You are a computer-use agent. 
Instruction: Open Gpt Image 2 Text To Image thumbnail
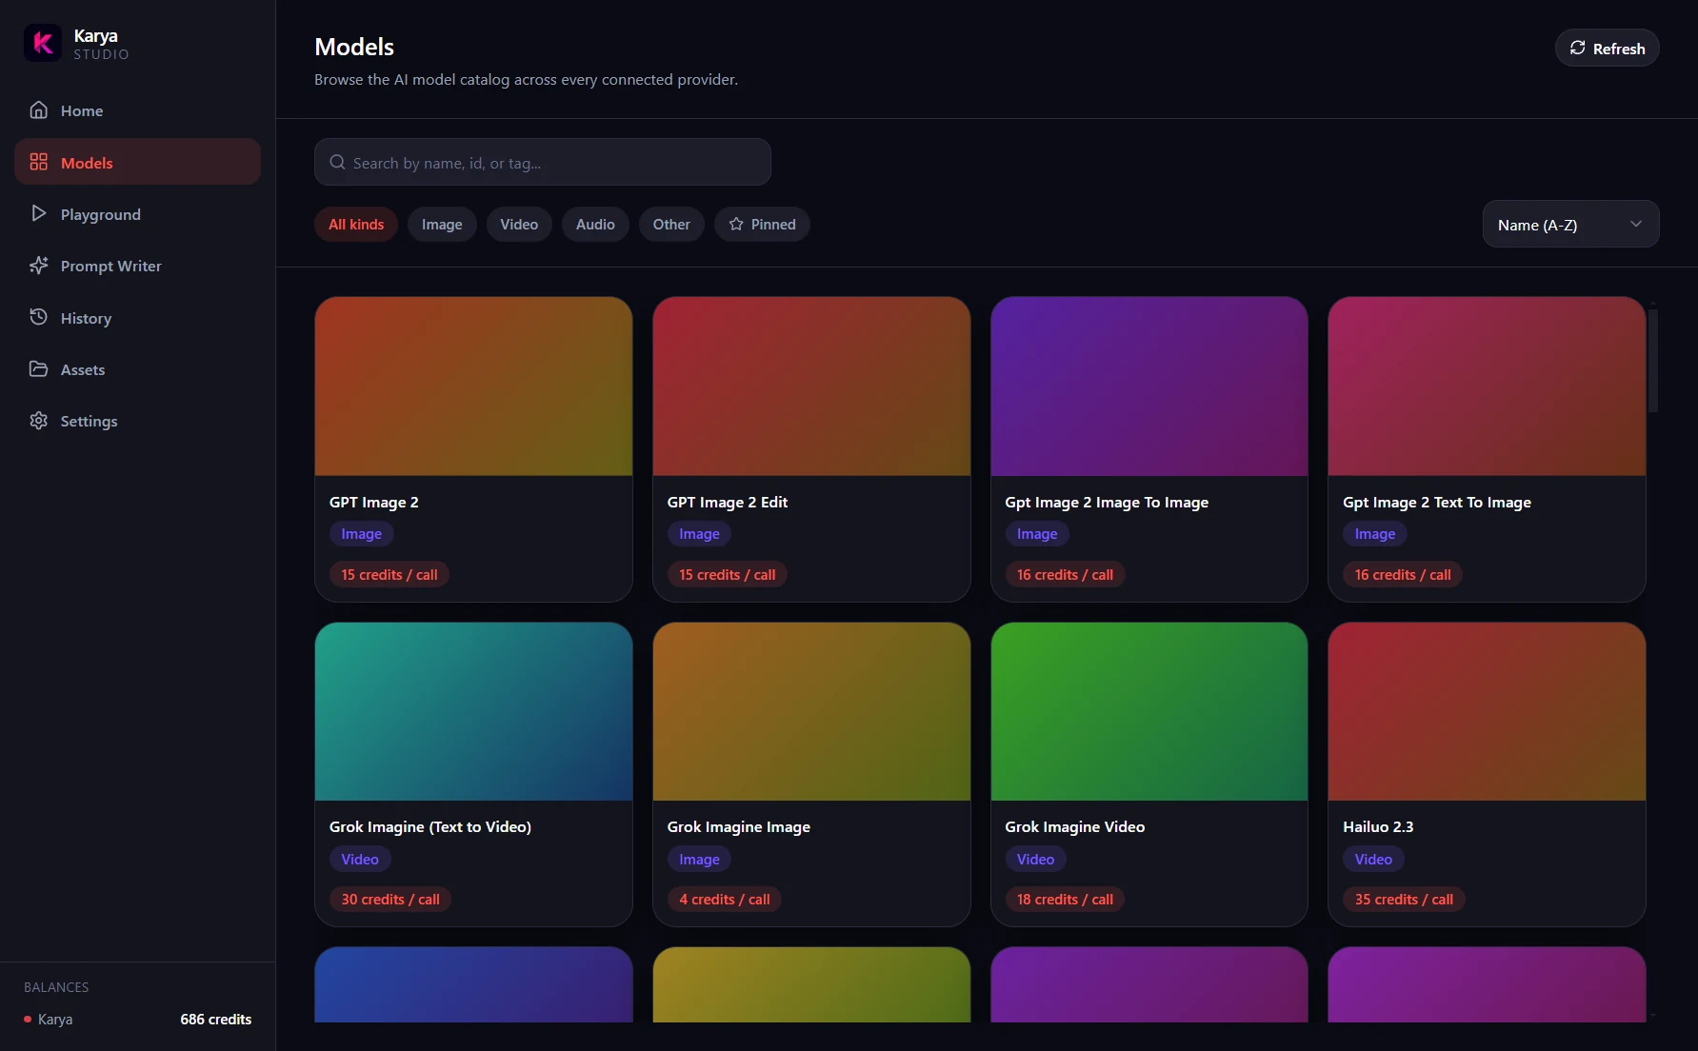[x=1487, y=386]
